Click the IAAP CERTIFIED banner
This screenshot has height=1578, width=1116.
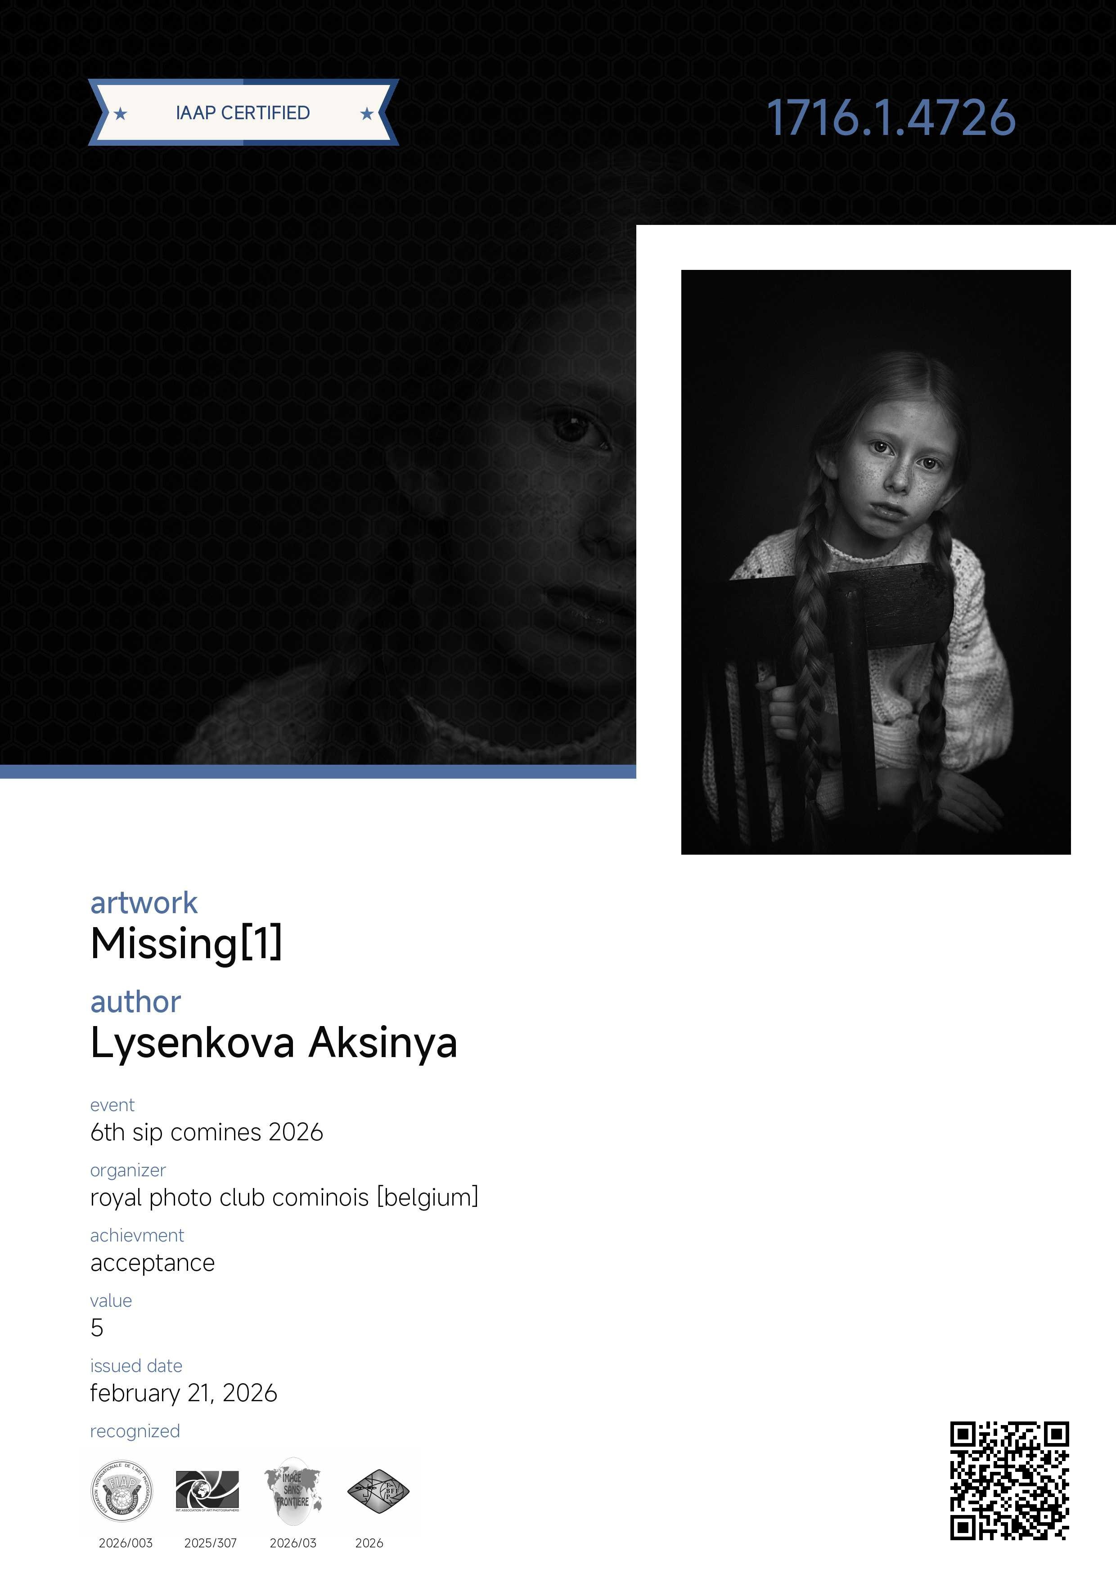point(243,113)
